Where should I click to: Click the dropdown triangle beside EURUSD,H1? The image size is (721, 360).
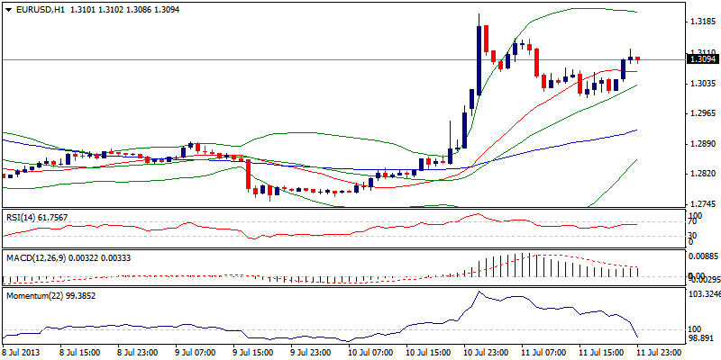pyautogui.click(x=7, y=8)
